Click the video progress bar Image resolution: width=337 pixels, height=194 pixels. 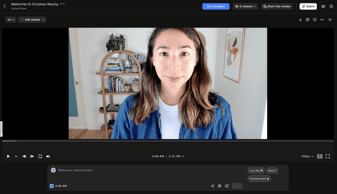[x=168, y=141]
